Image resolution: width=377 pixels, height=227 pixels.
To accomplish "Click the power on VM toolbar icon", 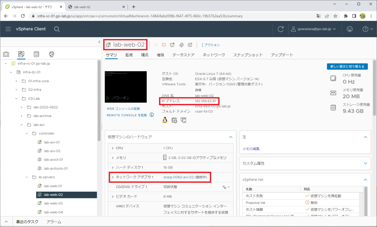I will point(156,45).
